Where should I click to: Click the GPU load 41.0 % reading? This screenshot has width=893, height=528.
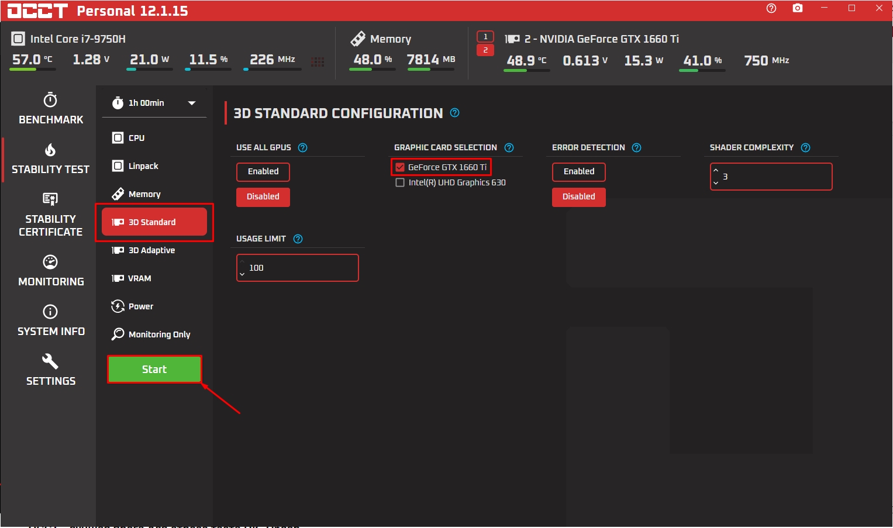pyautogui.click(x=702, y=60)
